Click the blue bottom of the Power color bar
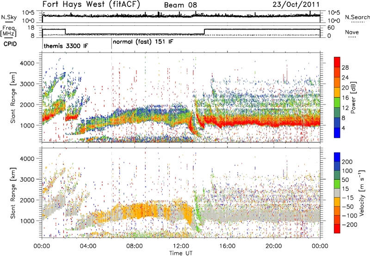The height and width of the screenshot is (256, 370). pos(337,133)
